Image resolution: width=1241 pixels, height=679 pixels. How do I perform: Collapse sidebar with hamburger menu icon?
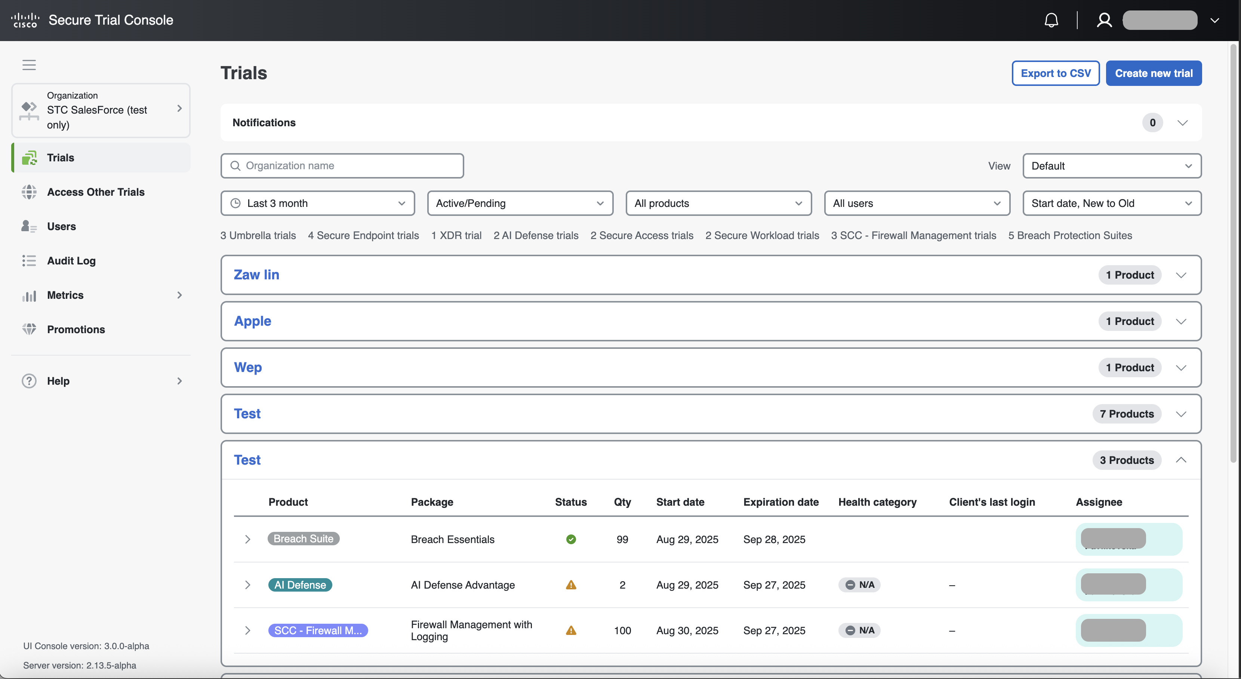point(29,65)
